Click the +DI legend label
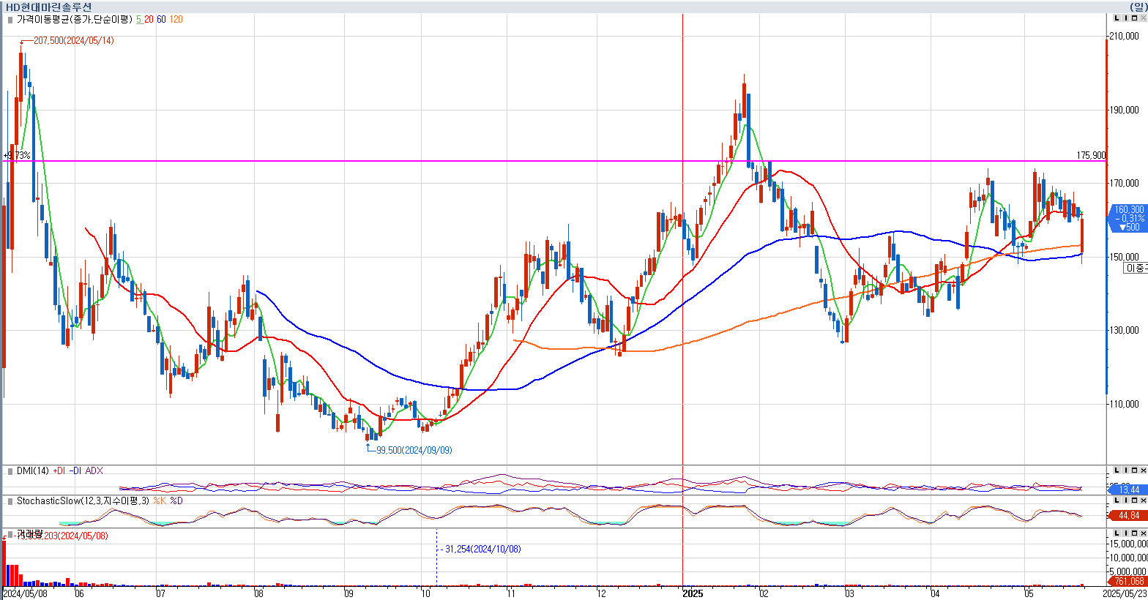This screenshot has height=600, width=1148. click(x=59, y=470)
